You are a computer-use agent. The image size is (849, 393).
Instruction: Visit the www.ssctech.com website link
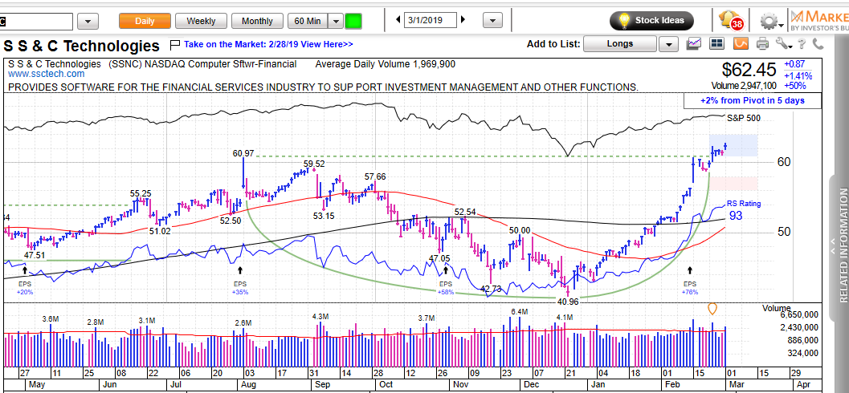[47, 74]
